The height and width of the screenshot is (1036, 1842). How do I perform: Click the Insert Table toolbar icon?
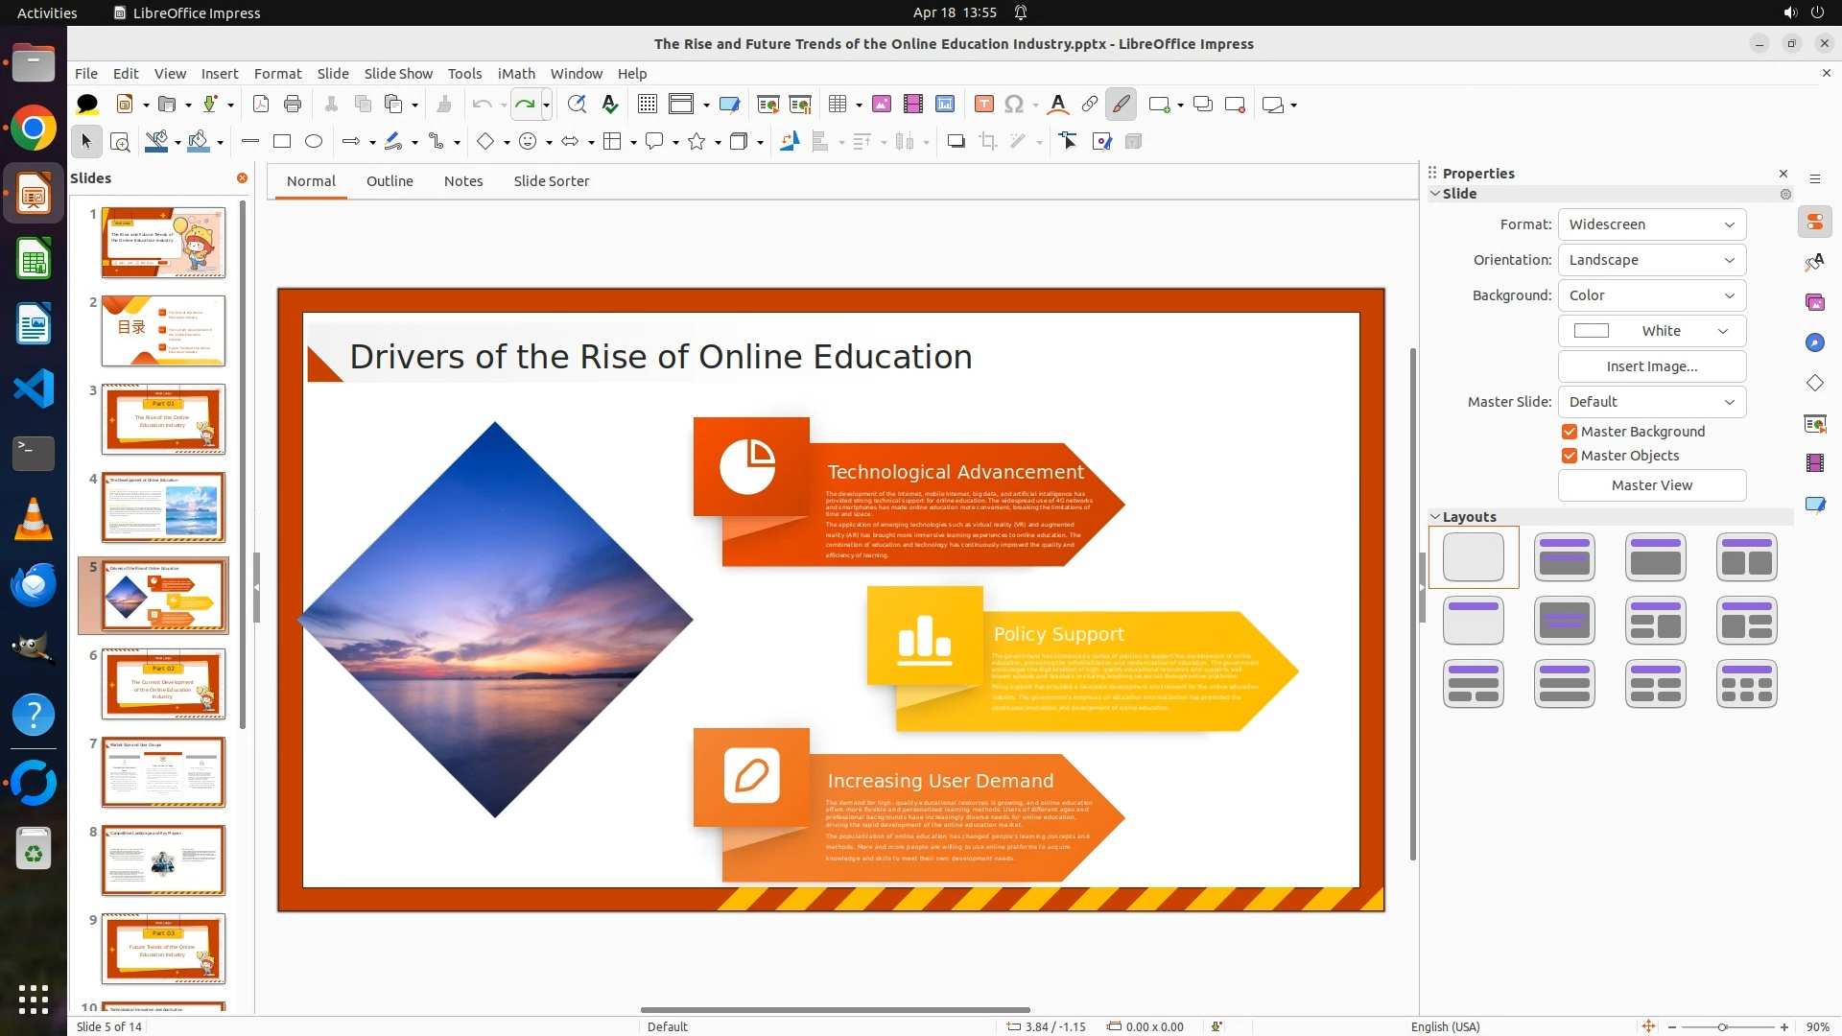(x=838, y=105)
